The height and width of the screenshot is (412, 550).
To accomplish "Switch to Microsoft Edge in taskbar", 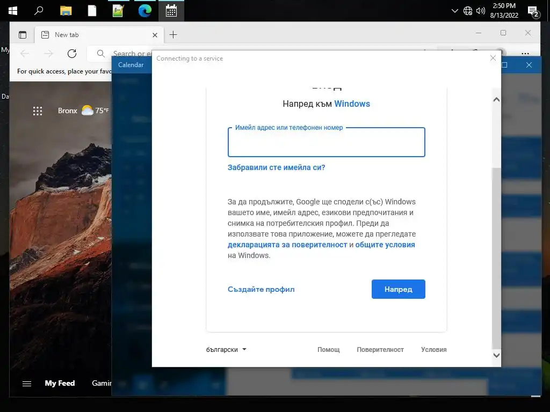I will (x=144, y=11).
